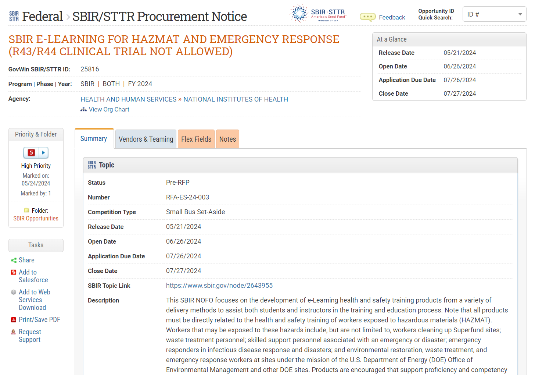Click the green Share icon
The width and height of the screenshot is (535, 375).
tap(14, 260)
